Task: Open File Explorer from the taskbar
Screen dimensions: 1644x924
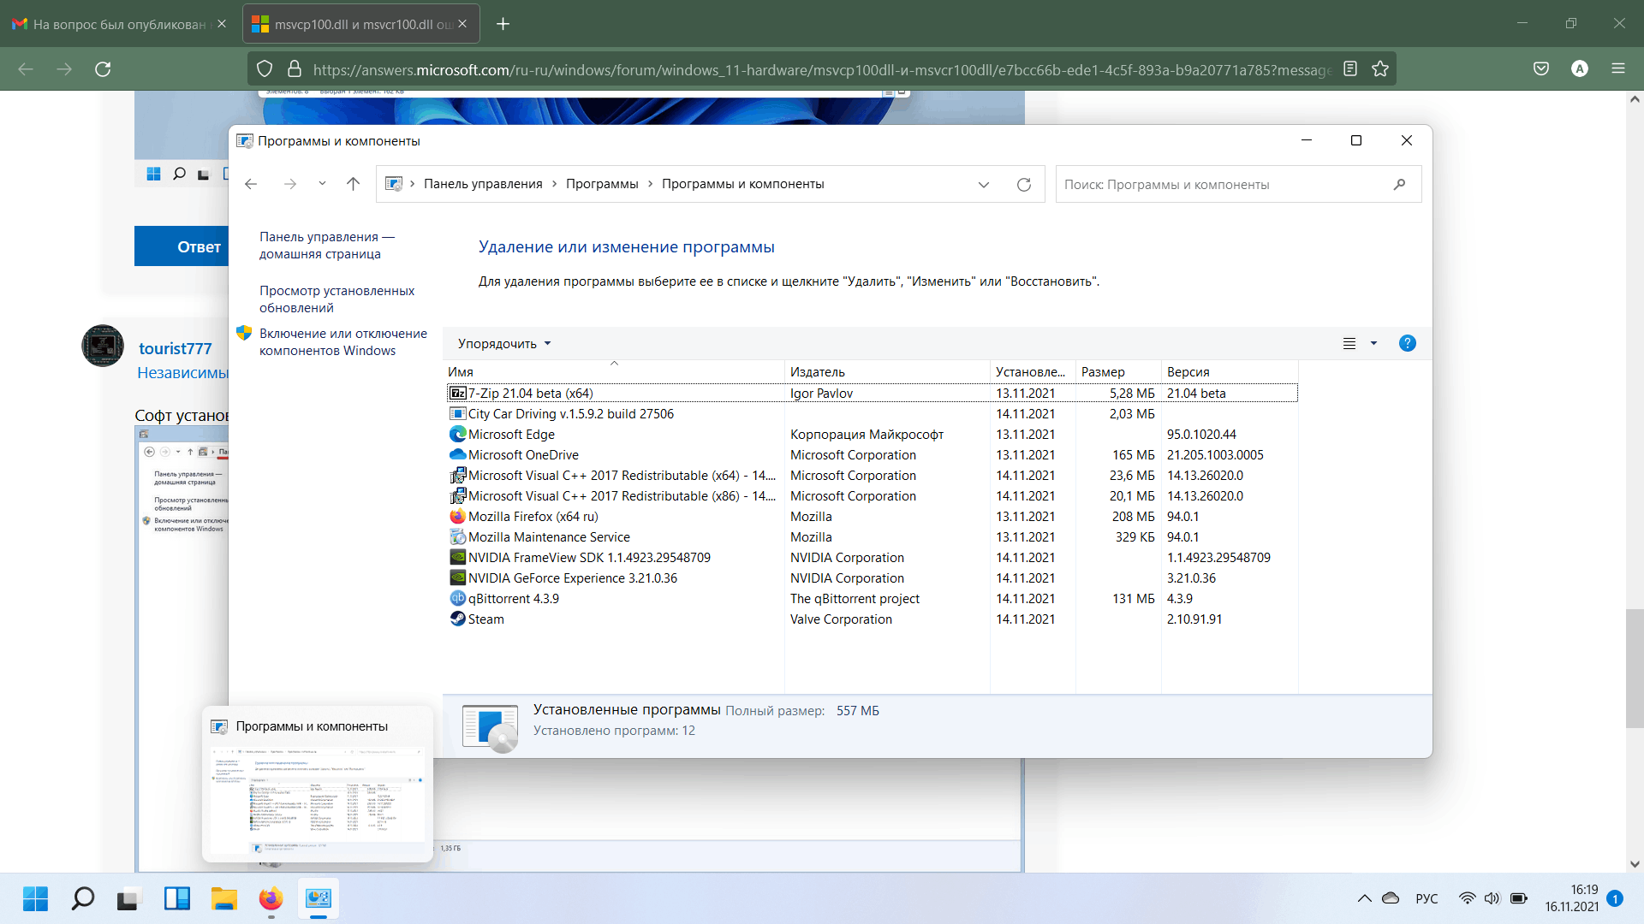Action: coord(224,898)
